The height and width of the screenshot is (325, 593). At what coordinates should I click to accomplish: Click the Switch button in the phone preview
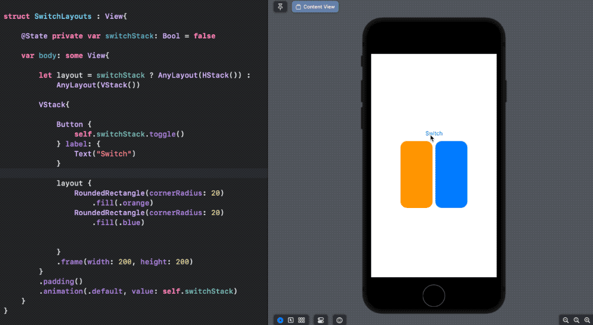coord(433,134)
